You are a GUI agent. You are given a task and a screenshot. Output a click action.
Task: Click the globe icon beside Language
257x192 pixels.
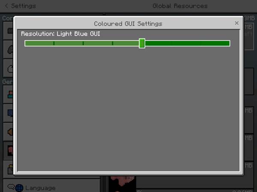[x=19, y=188]
